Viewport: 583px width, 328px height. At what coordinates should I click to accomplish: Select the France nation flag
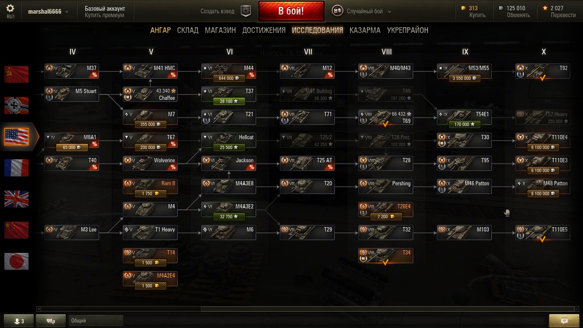coord(16,168)
